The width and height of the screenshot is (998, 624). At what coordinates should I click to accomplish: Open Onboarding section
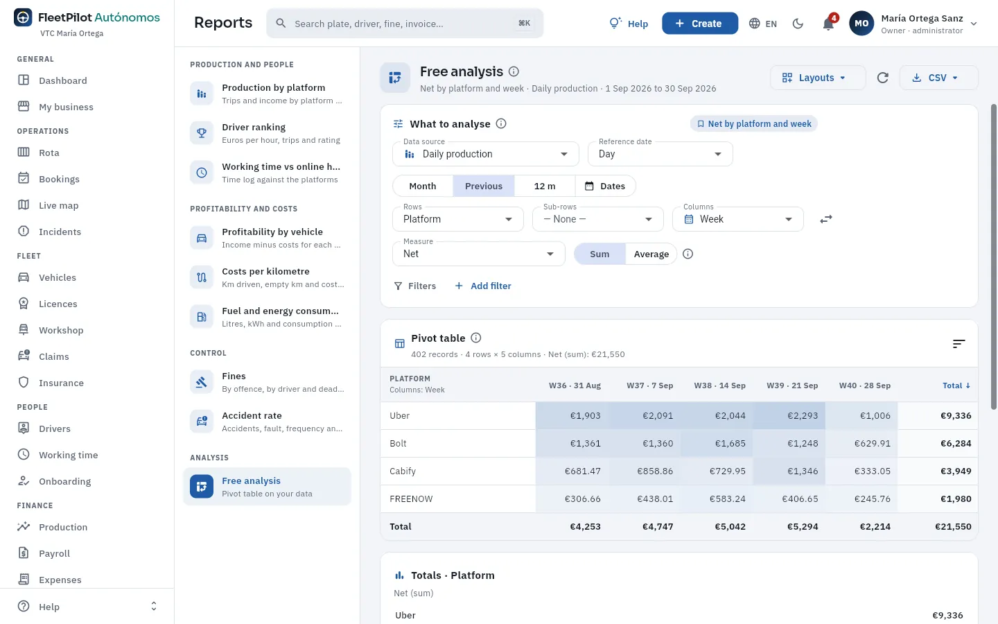pos(64,481)
